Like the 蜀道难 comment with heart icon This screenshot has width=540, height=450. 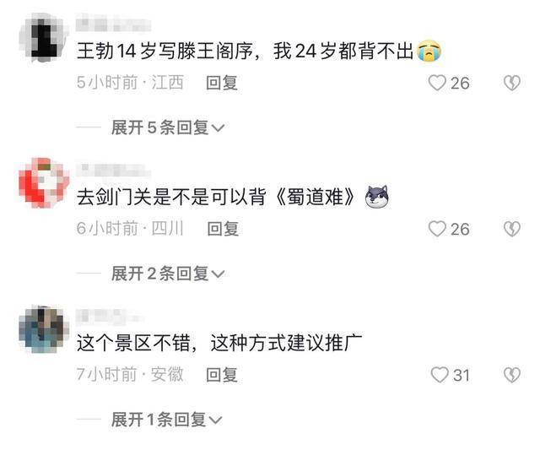(x=437, y=229)
